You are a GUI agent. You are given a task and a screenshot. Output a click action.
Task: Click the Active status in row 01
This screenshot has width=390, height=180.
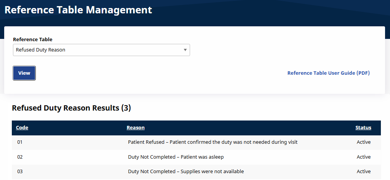click(x=363, y=142)
